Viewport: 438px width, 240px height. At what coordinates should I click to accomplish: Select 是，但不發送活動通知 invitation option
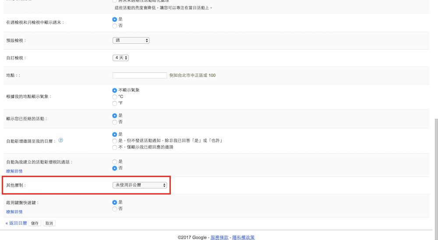click(115, 141)
